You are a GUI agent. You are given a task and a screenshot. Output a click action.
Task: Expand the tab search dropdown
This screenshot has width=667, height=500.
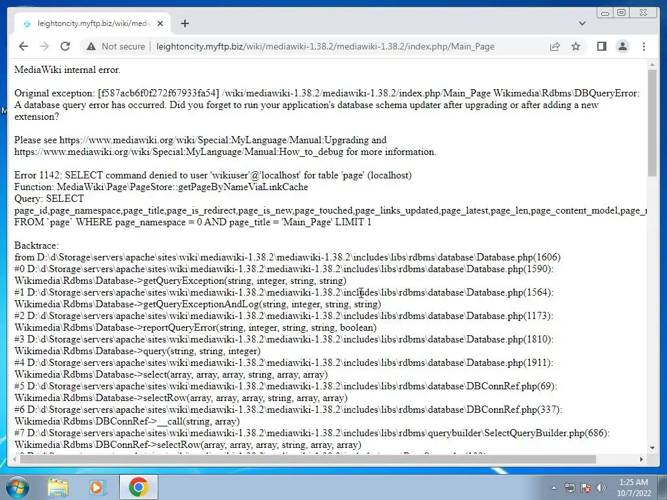click(582, 23)
